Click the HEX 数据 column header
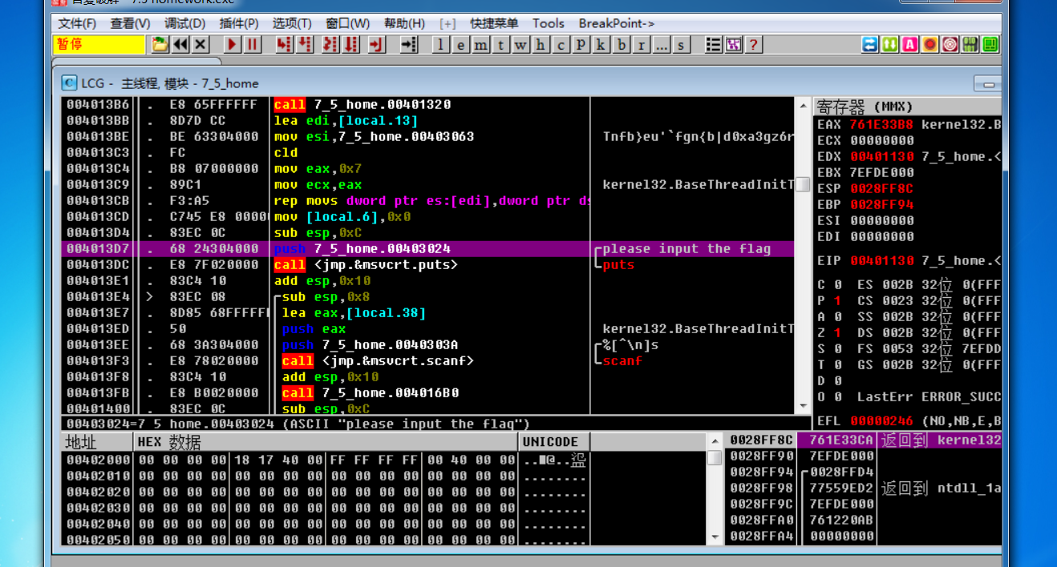Image resolution: width=1057 pixels, height=567 pixels. [x=168, y=442]
